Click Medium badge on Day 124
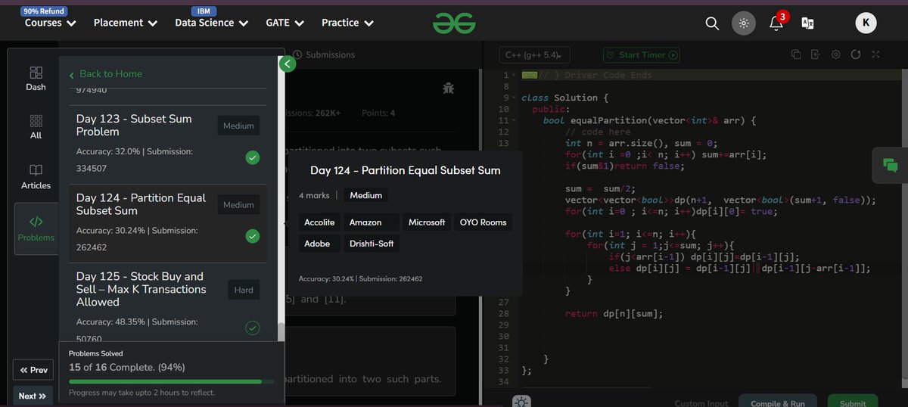908x407 pixels. click(x=238, y=205)
